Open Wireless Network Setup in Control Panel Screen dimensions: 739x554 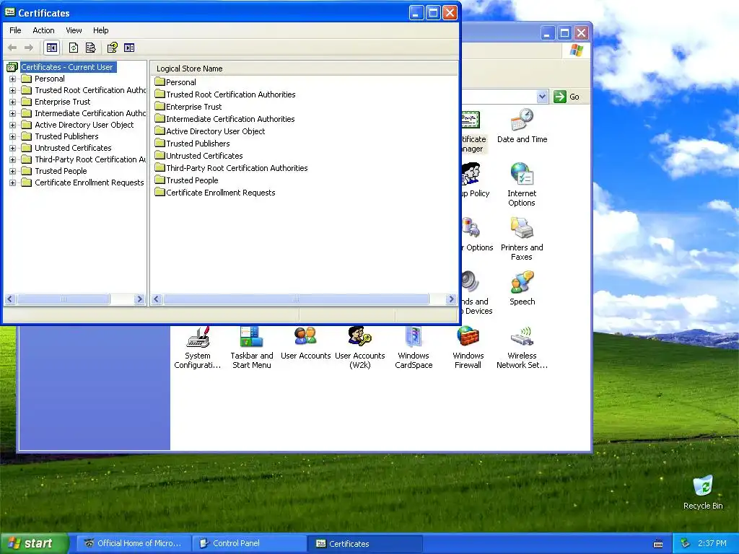[522, 347]
